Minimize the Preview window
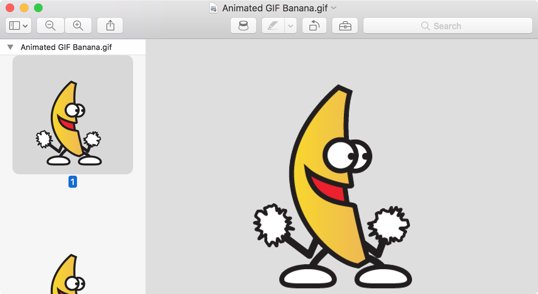 click(24, 7)
